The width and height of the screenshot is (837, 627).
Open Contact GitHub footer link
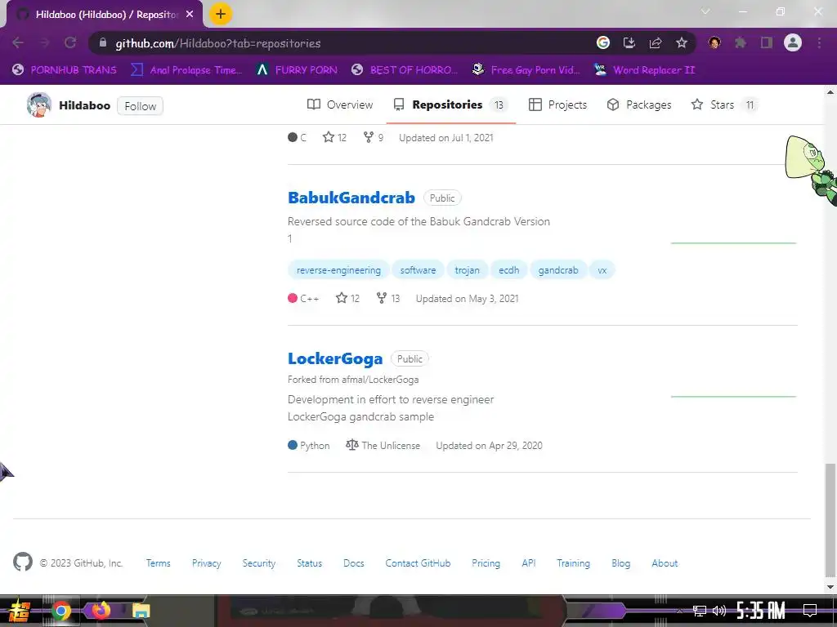coord(418,563)
